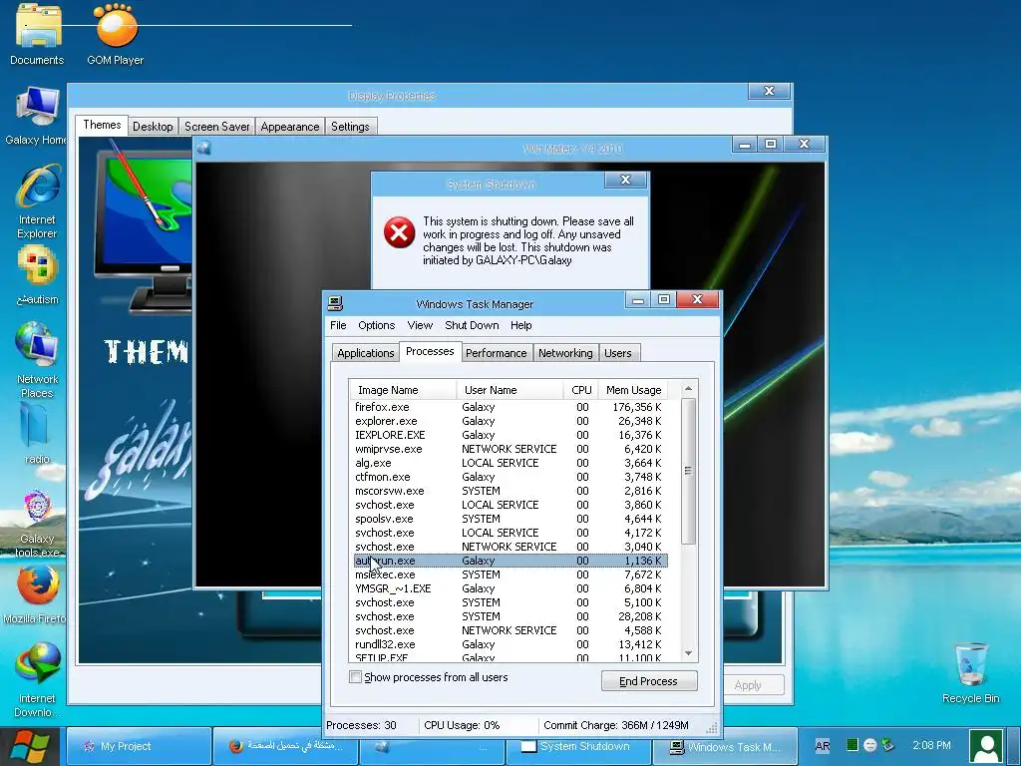Sort processes by Mem Usage column

coord(633,390)
